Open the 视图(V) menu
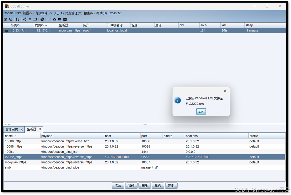This screenshot has width=291, height=195. point(28,13)
